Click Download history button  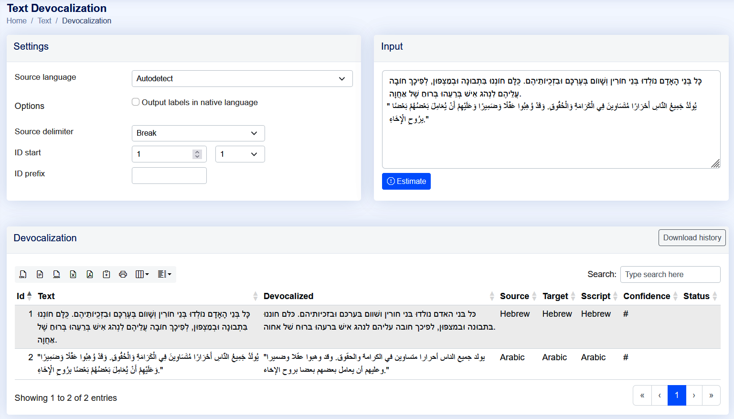[x=692, y=237]
